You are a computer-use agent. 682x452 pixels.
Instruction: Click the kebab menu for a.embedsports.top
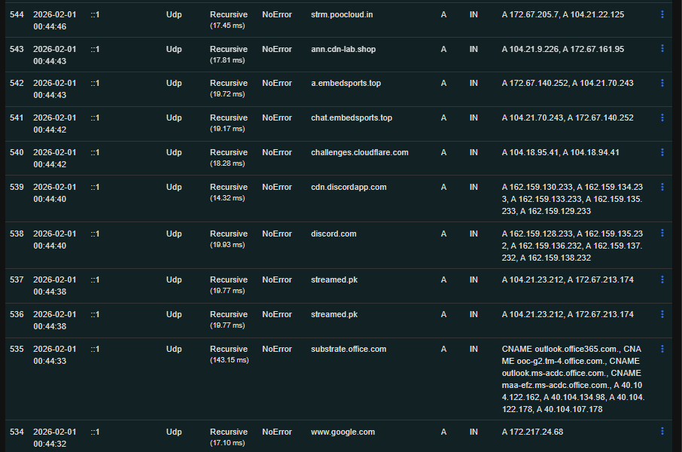662,83
